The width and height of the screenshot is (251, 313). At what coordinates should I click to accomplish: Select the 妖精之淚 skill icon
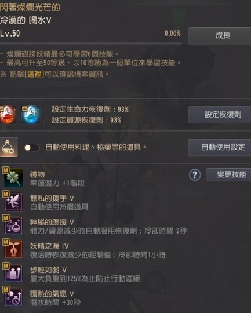point(13,249)
